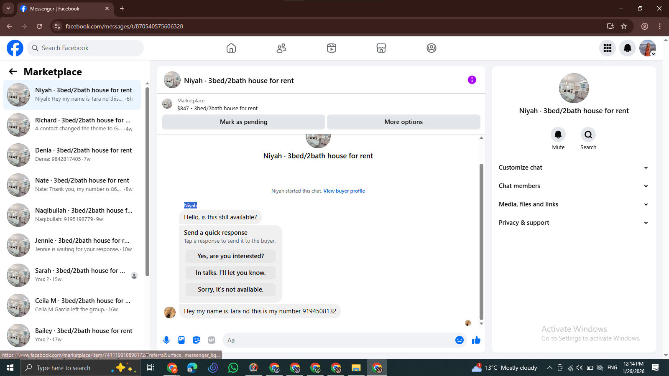This screenshot has width=669, height=376.
Task: Expand Media, files and links section
Action: (573, 204)
